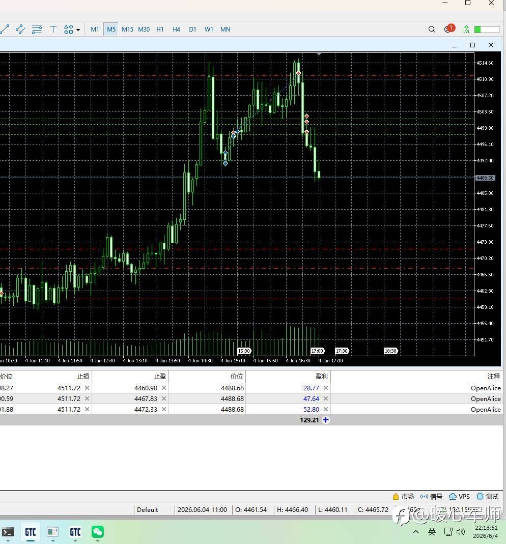
Task: Select the take profit value 4460.90
Action: tap(146, 388)
